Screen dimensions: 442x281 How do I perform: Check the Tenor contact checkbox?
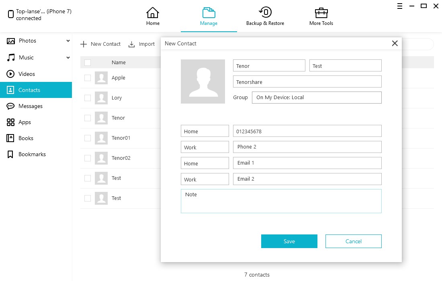(88, 118)
